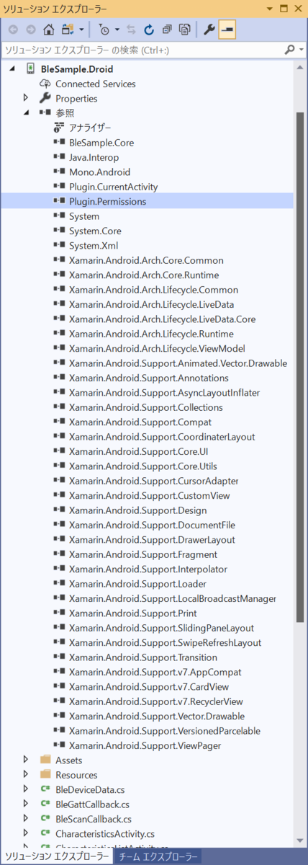308x865 pixels.
Task: Expand the BleScanCallback.cs node
Action: coord(26,819)
